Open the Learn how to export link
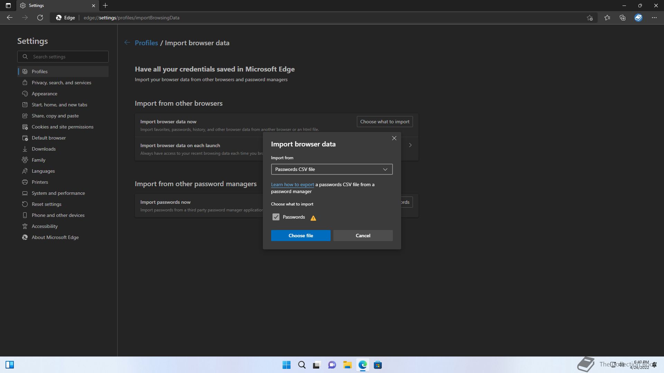This screenshot has width=664, height=373. [x=292, y=184]
